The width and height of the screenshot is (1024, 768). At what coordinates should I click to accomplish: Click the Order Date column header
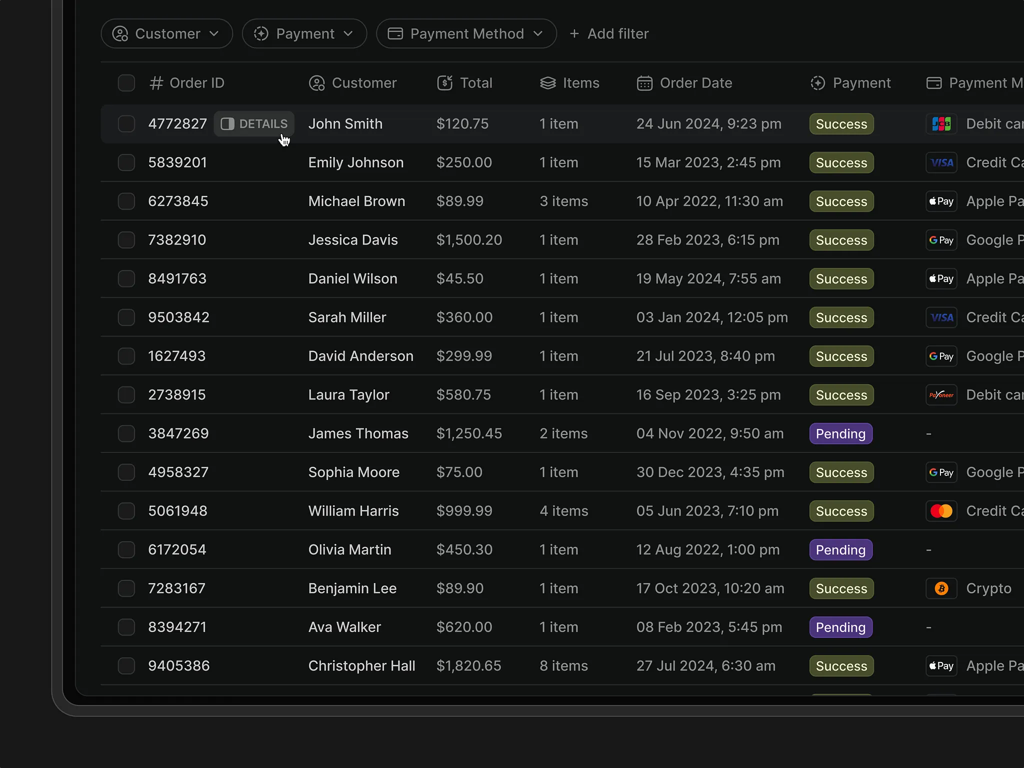pos(696,83)
